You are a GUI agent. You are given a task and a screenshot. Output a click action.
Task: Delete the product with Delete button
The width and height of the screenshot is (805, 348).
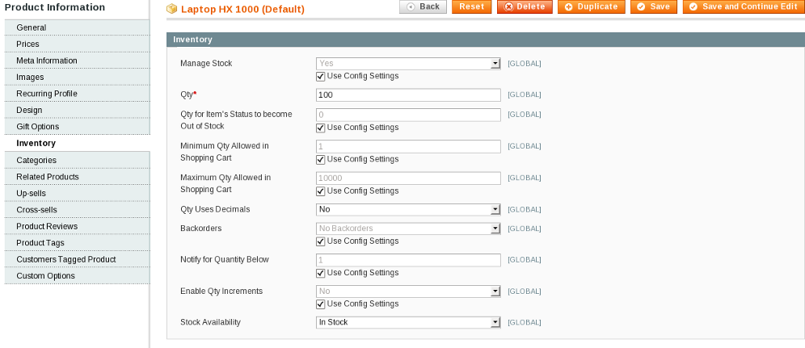525,6
